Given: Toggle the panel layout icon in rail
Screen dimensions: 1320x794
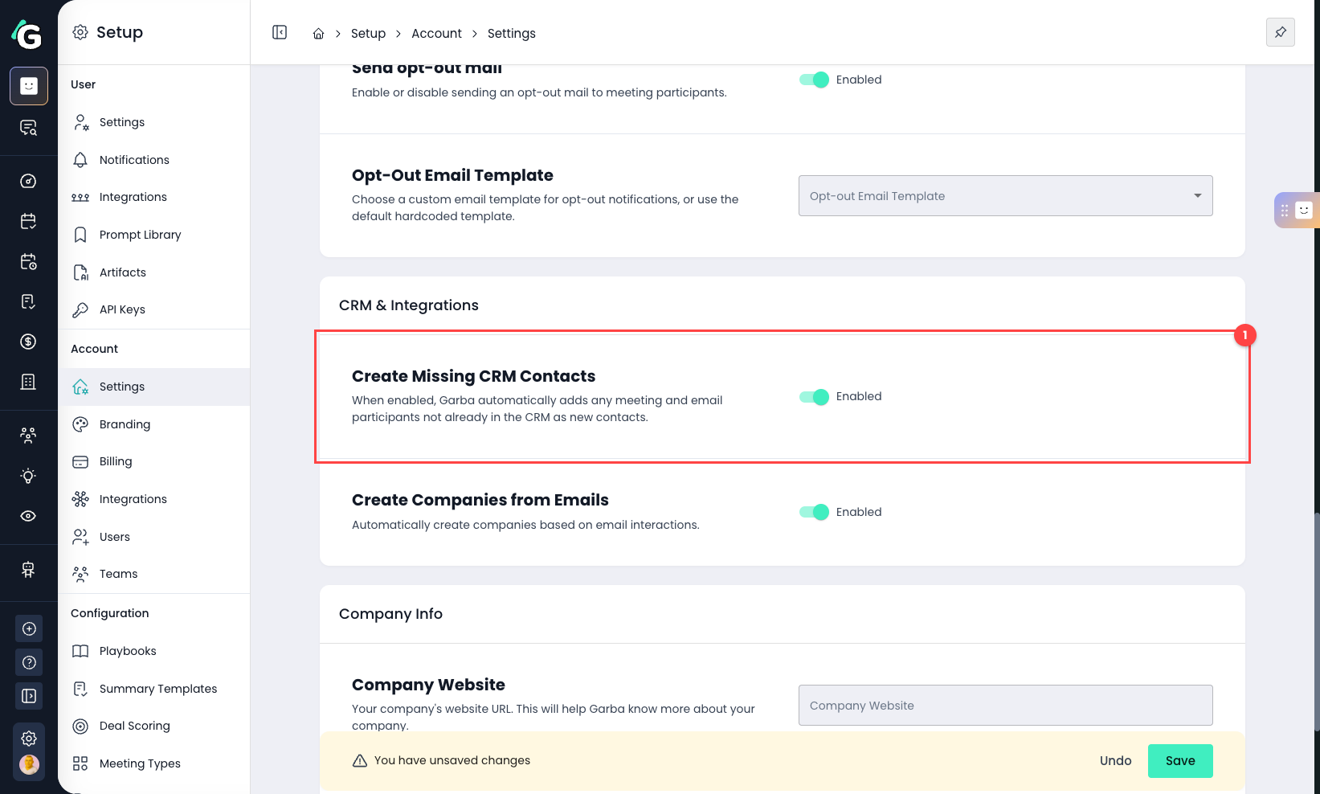Looking at the screenshot, I should click(x=29, y=696).
